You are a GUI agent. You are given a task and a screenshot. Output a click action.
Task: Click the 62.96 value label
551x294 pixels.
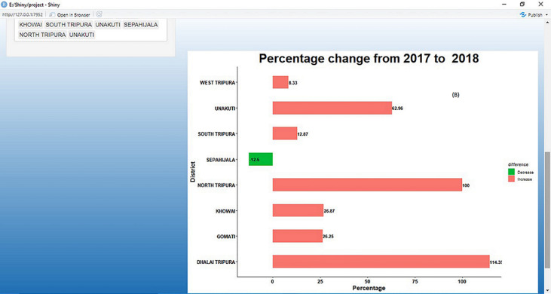tap(397, 109)
